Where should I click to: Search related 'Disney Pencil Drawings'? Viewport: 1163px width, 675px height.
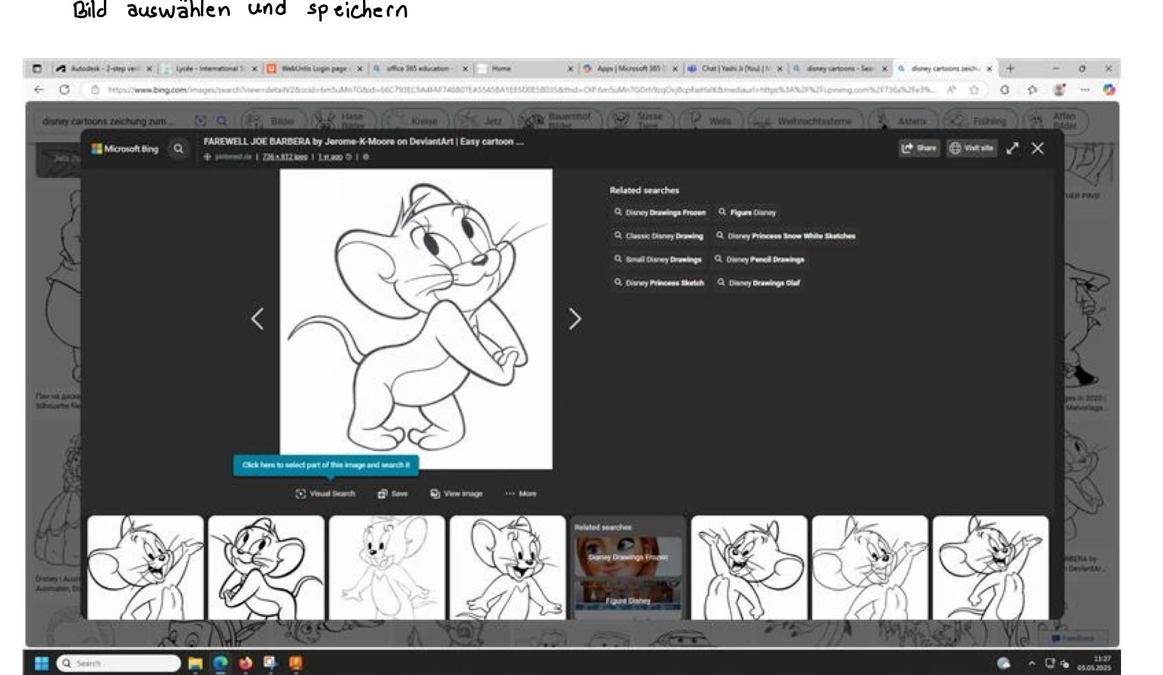(x=759, y=260)
